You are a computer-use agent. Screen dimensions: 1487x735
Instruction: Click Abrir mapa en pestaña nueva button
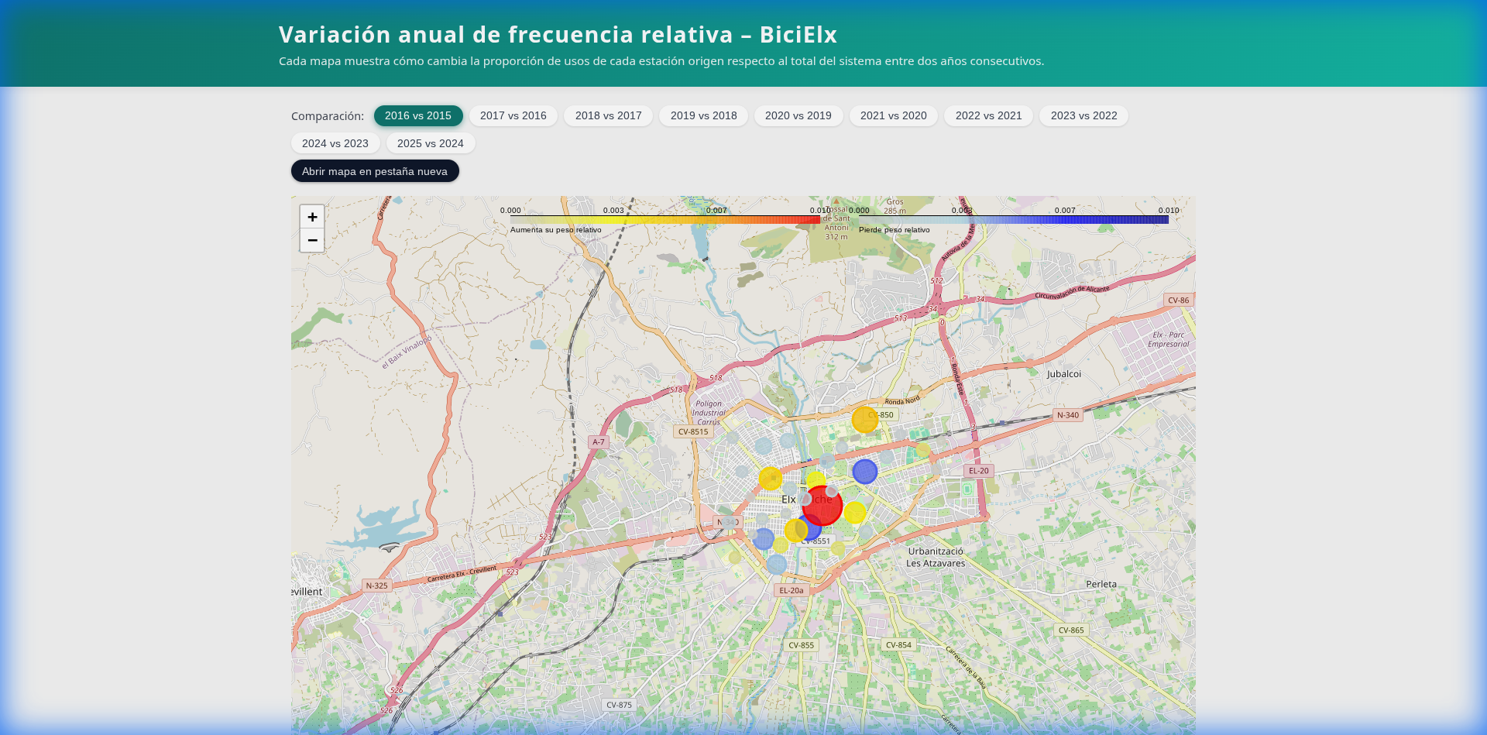click(375, 171)
